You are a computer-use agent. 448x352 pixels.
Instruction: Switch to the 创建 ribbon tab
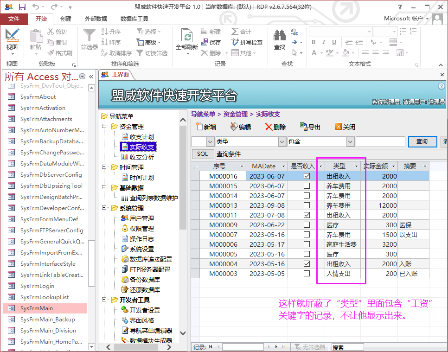pyautogui.click(x=66, y=19)
